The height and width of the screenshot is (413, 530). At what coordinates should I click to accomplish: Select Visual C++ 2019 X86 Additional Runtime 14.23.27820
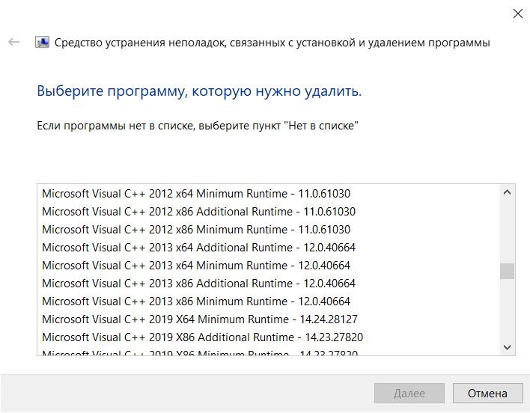coord(269,337)
